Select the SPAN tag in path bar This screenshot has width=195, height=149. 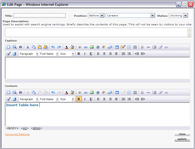pyautogui.click(x=37, y=128)
